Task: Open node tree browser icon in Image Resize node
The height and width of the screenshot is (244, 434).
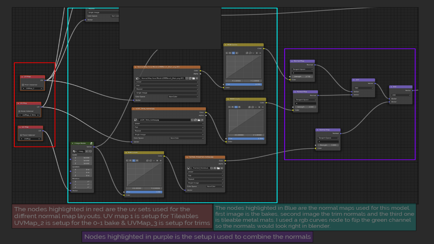Action: [x=74, y=151]
